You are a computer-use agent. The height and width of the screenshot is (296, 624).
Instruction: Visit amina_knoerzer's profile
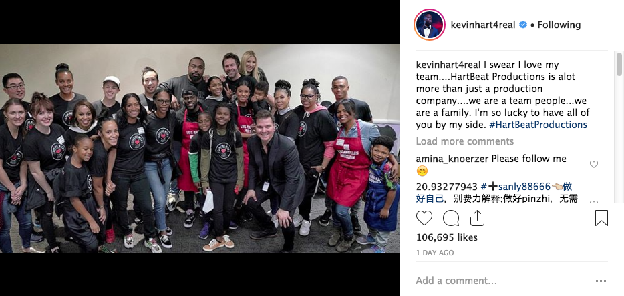tap(452, 159)
